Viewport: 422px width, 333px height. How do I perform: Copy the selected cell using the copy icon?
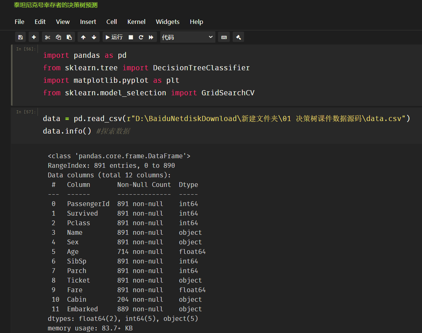tap(58, 37)
